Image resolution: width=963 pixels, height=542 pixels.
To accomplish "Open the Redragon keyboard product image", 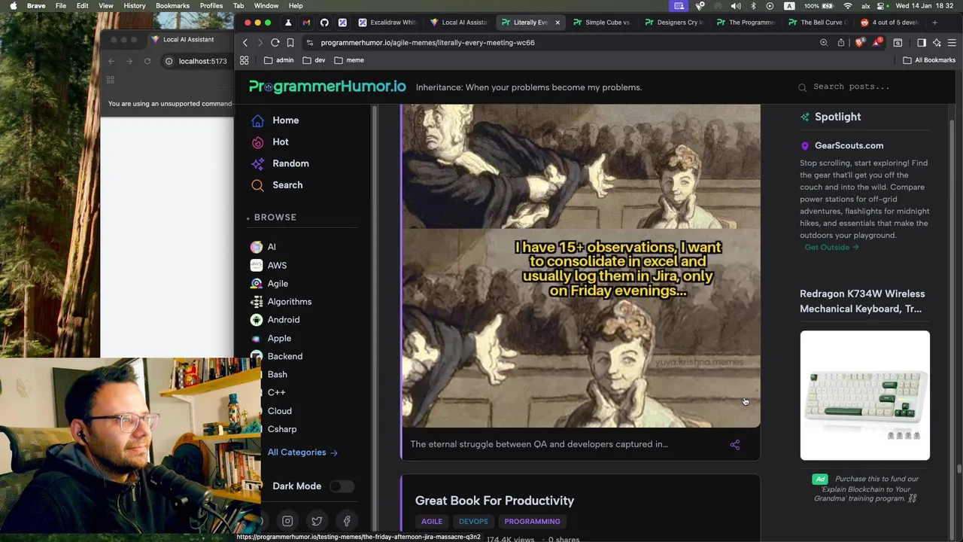I will (x=864, y=395).
